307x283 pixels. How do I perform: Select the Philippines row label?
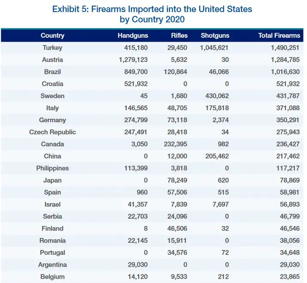[53, 168]
